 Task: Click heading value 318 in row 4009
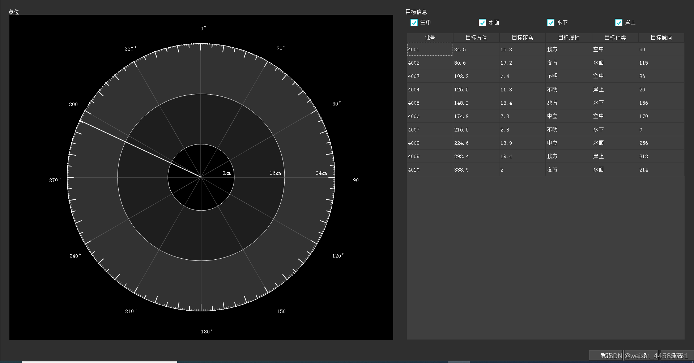661,156
